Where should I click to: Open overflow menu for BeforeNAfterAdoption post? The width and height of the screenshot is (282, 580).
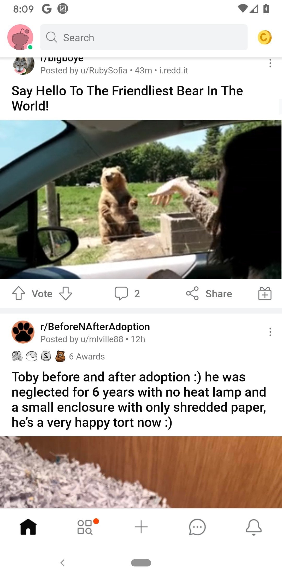[270, 332]
